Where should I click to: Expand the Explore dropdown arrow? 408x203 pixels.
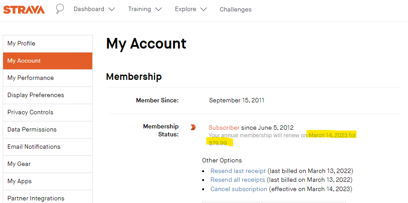tap(204, 9)
